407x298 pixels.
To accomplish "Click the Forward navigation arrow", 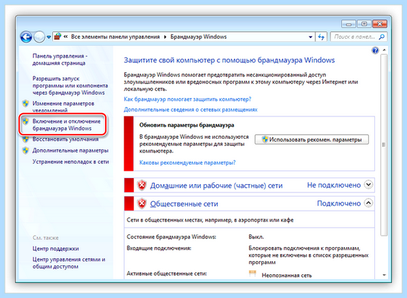I will tap(39, 37).
